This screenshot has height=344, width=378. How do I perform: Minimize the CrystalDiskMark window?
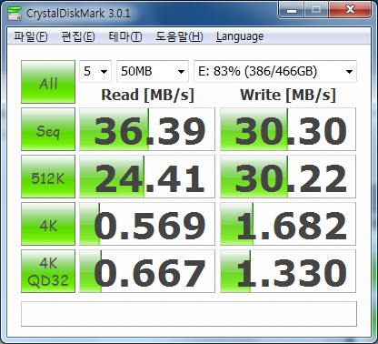(291, 10)
